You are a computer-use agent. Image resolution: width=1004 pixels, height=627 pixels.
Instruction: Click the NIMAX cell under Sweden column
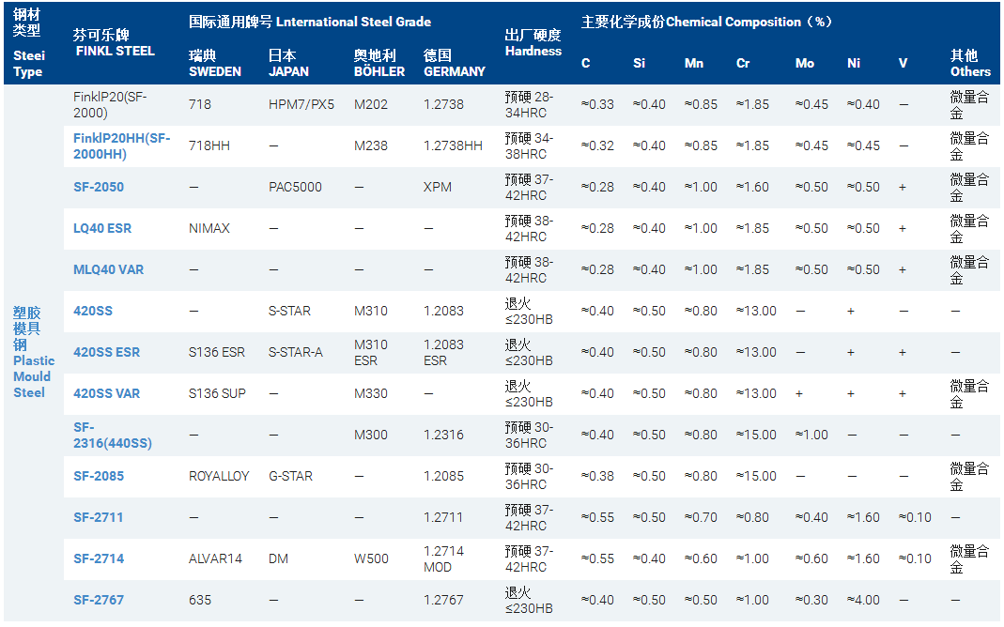coord(209,228)
